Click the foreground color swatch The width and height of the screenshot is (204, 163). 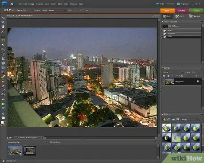coord(2,122)
